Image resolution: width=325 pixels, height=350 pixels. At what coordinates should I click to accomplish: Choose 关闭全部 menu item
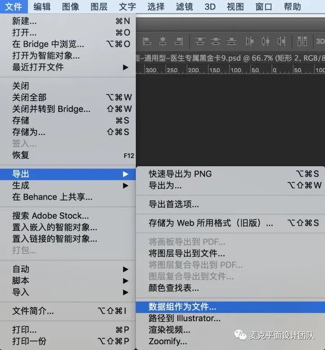(68, 97)
